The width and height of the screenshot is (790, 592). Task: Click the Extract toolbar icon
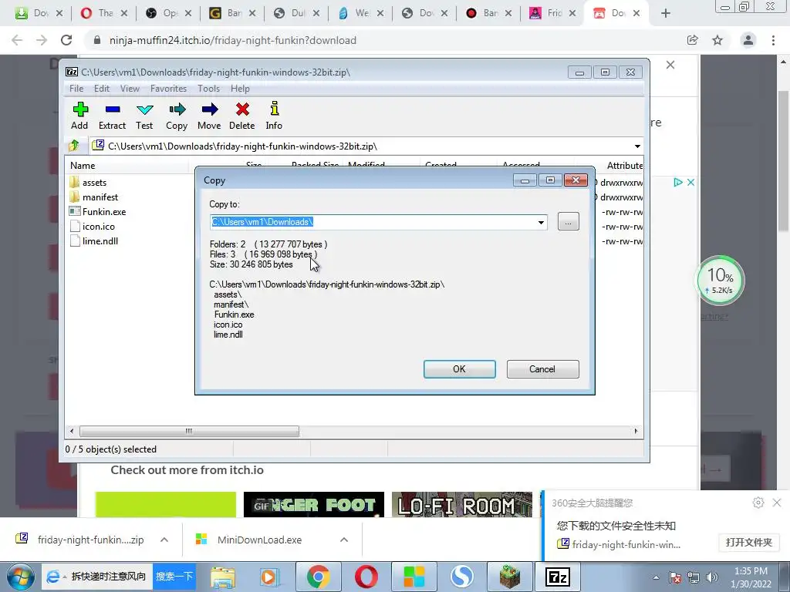click(x=112, y=116)
